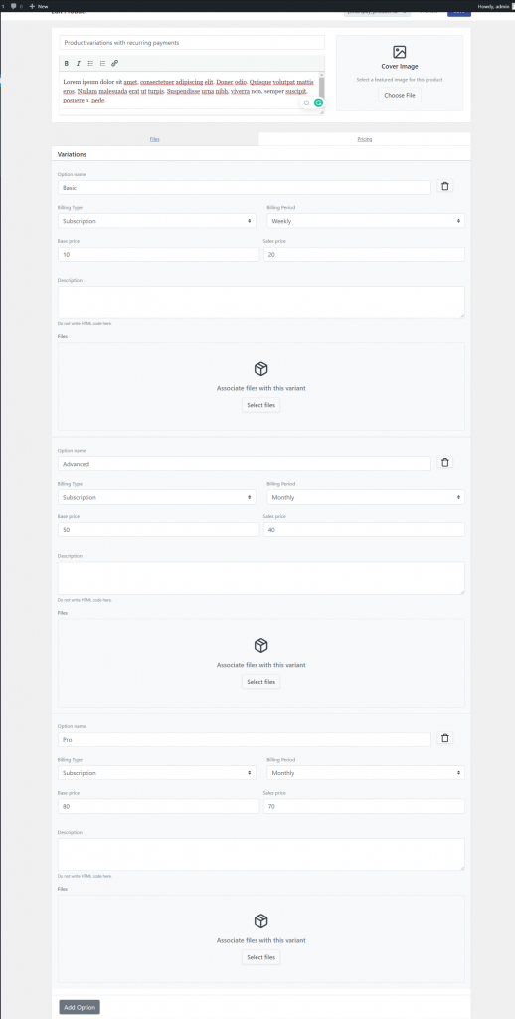Insert a numbered list
Screen dimensions: 515x1019
coord(102,63)
